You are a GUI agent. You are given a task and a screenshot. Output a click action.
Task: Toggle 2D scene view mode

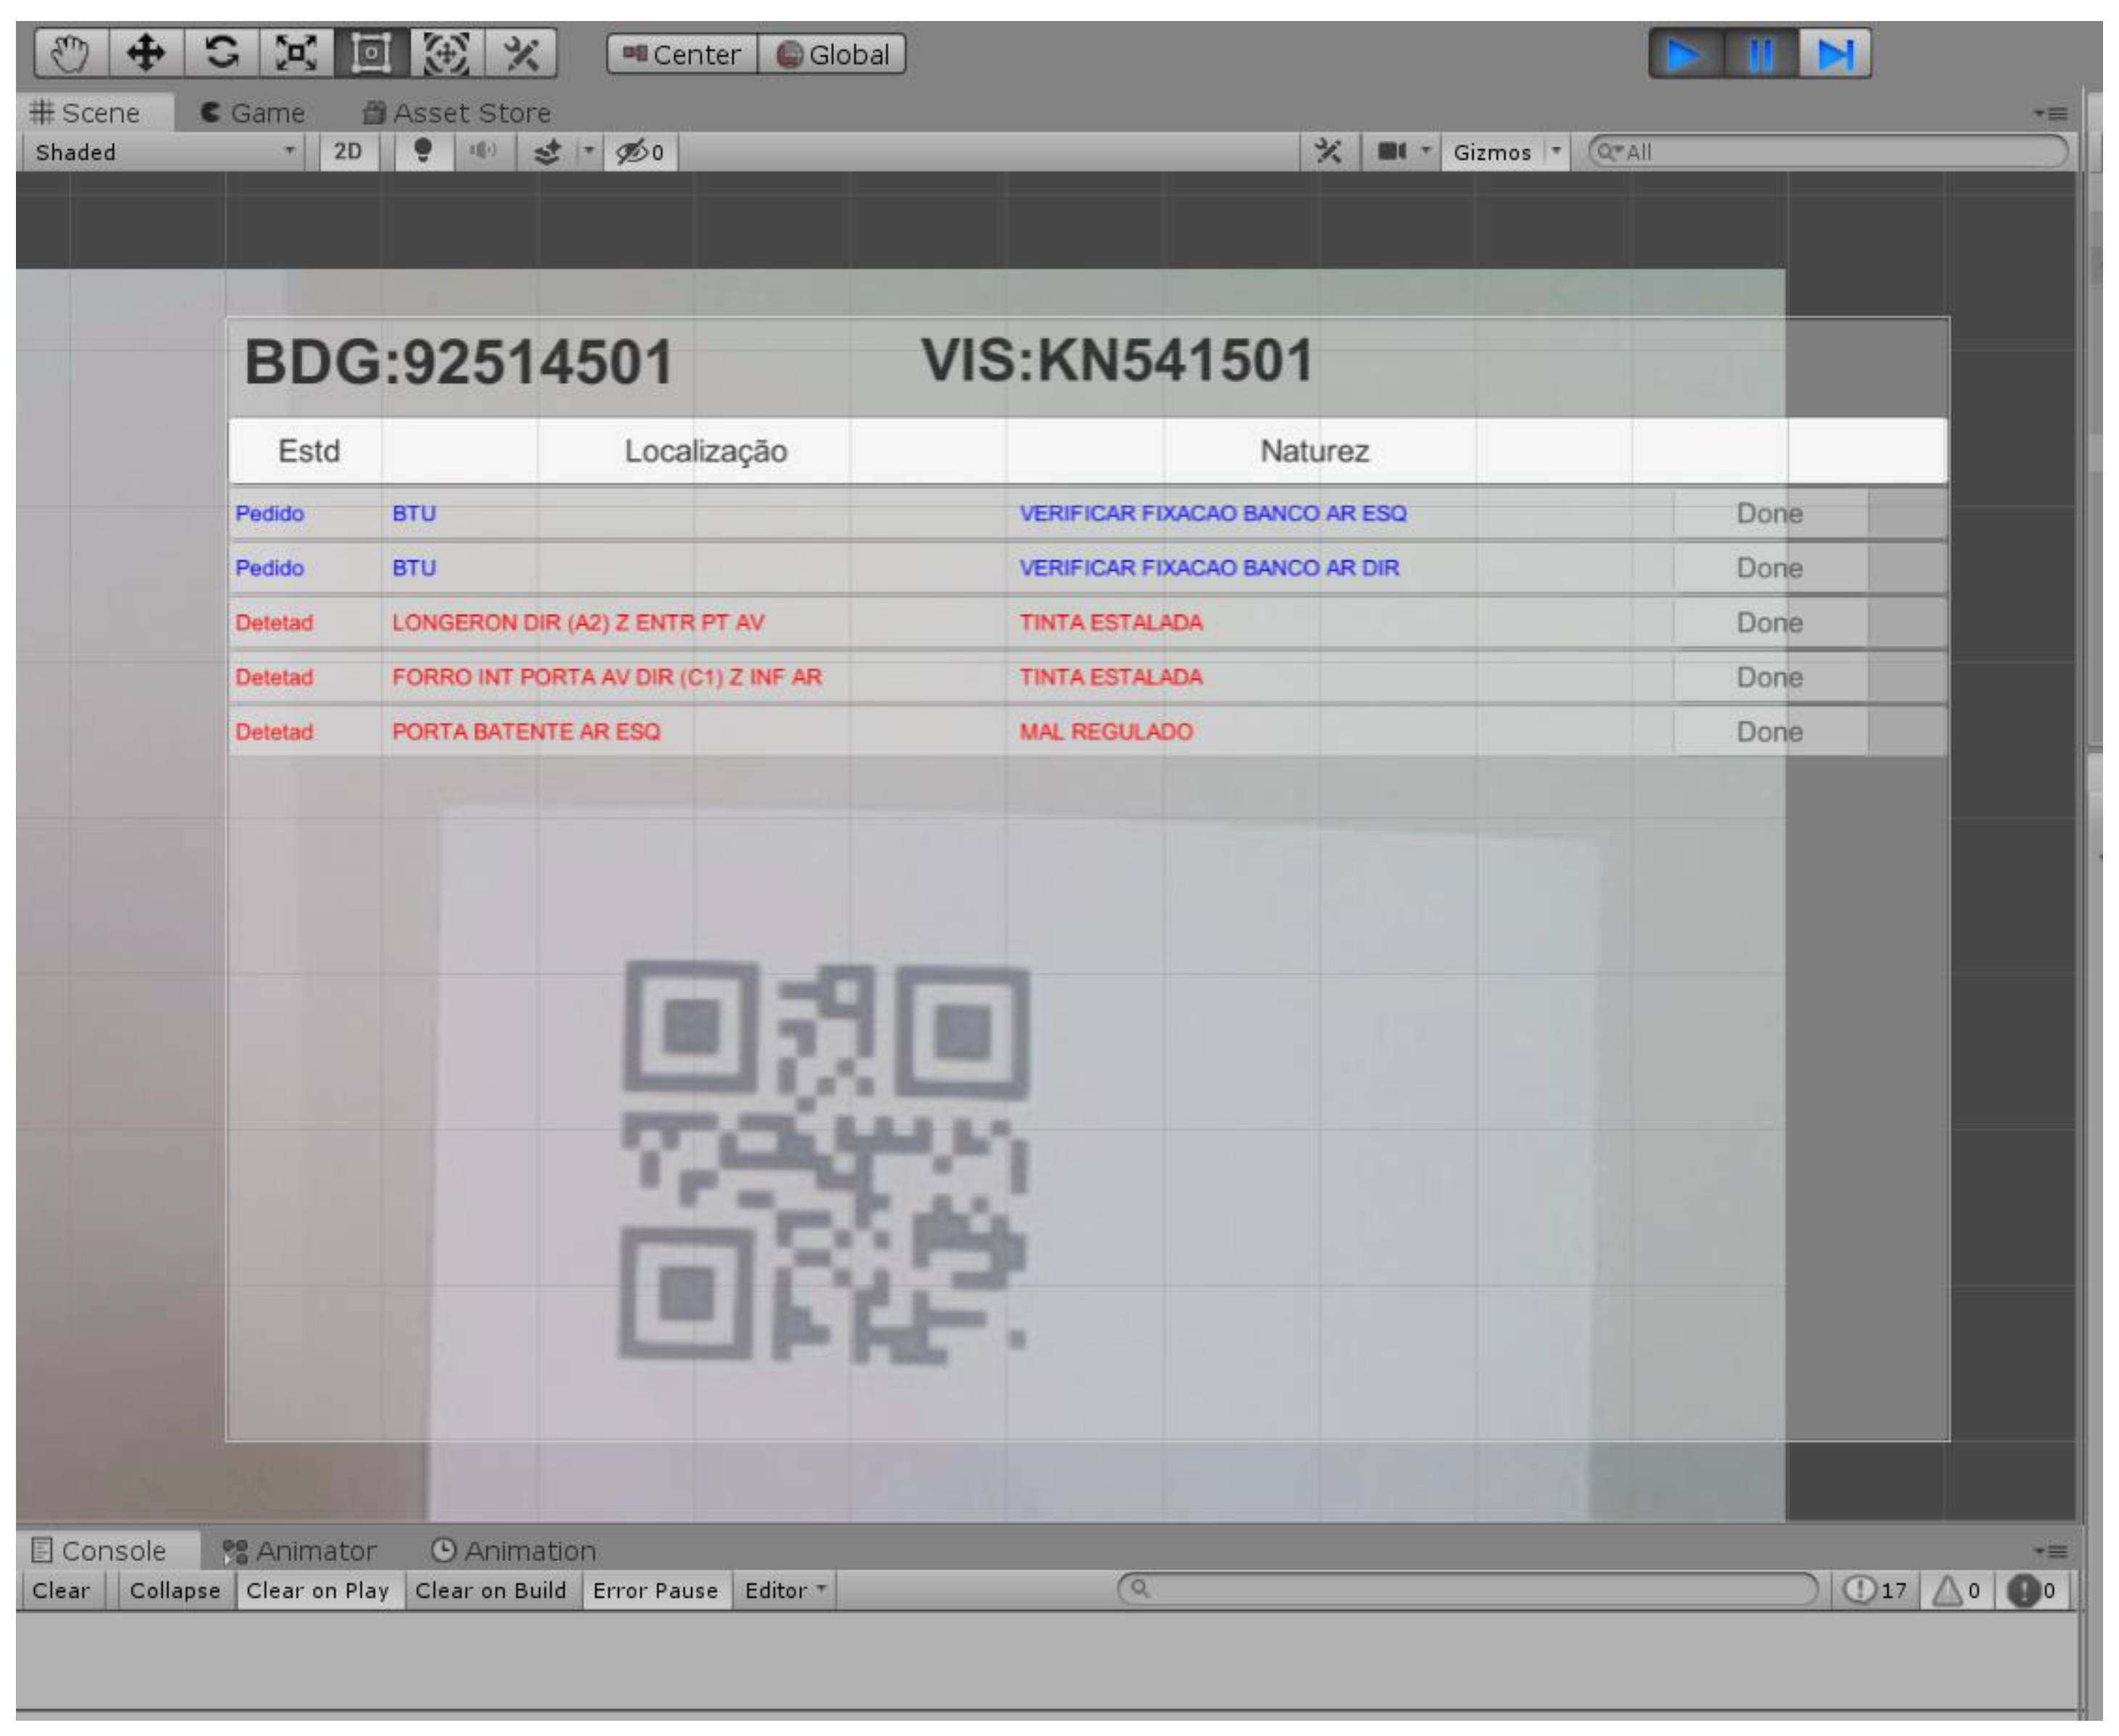(x=347, y=152)
